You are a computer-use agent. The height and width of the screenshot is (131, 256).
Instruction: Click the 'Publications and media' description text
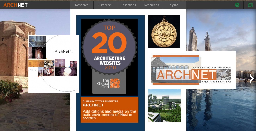(x=109, y=115)
